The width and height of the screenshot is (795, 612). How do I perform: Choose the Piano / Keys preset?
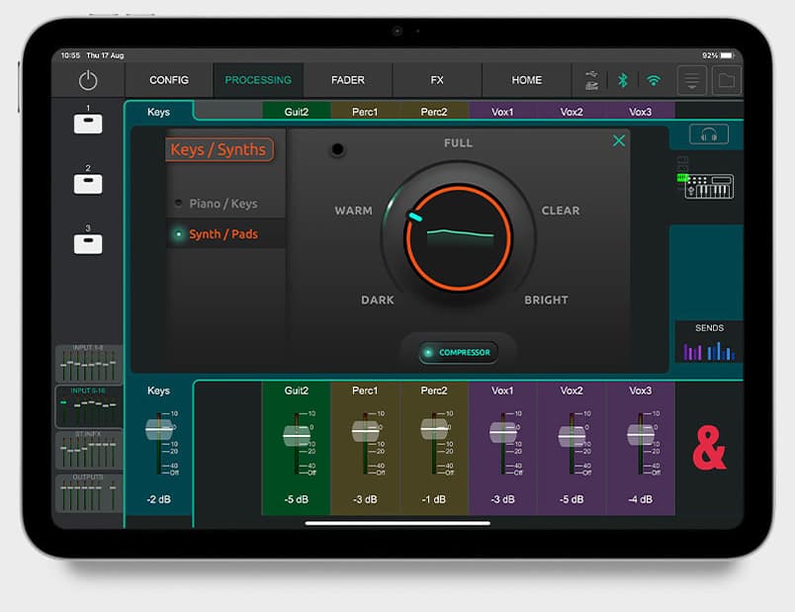(225, 204)
